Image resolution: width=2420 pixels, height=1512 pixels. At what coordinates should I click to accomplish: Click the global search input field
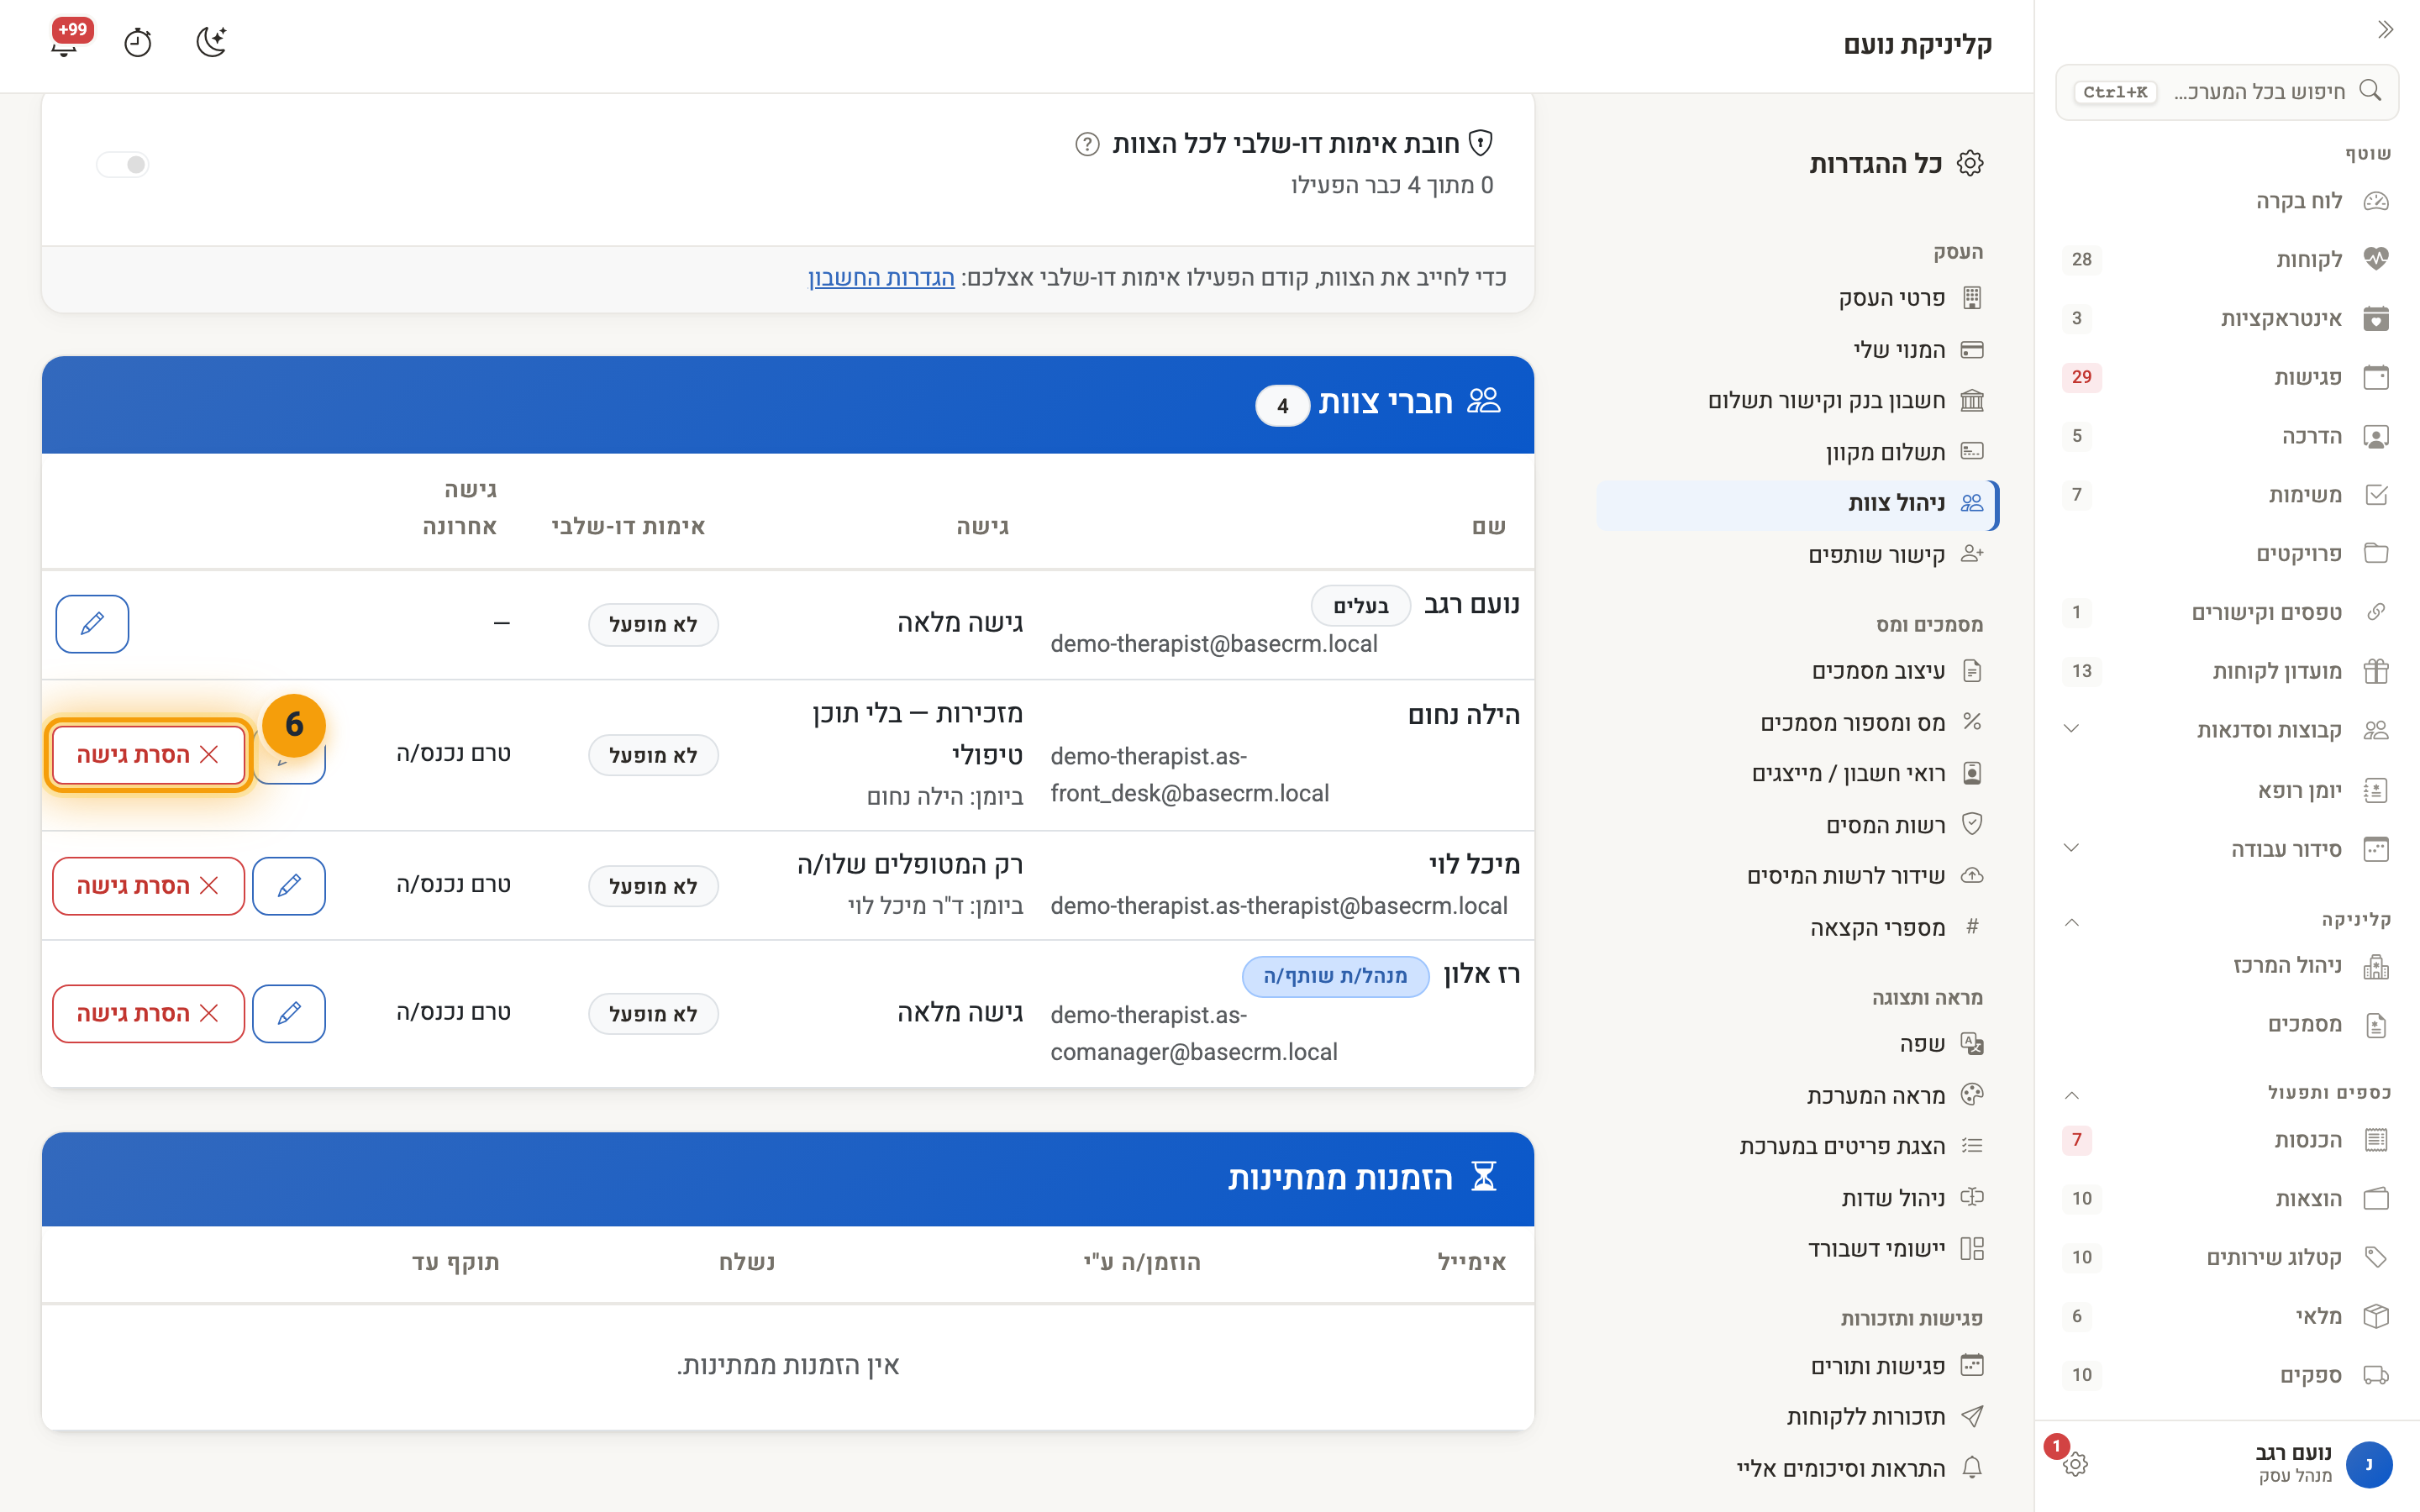coord(2226,92)
